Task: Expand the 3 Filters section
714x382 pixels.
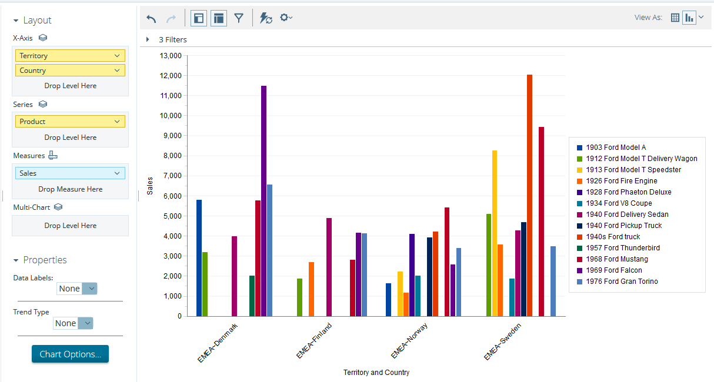Action: coord(148,40)
